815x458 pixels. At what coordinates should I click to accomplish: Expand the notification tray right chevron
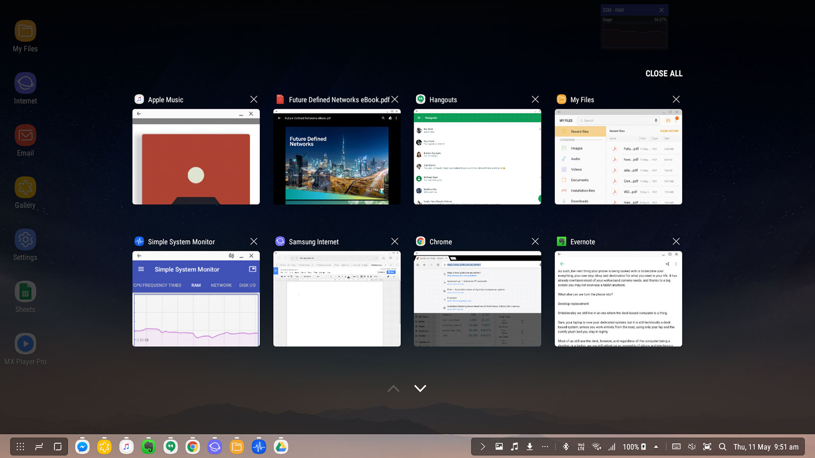482,447
